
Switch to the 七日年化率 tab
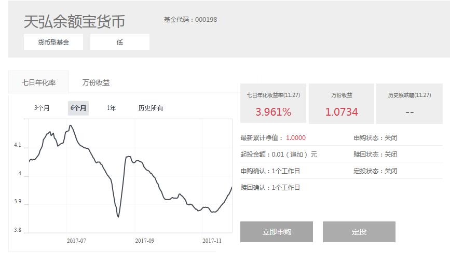point(39,82)
